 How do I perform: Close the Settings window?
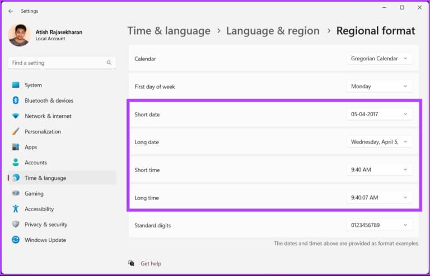pos(419,8)
